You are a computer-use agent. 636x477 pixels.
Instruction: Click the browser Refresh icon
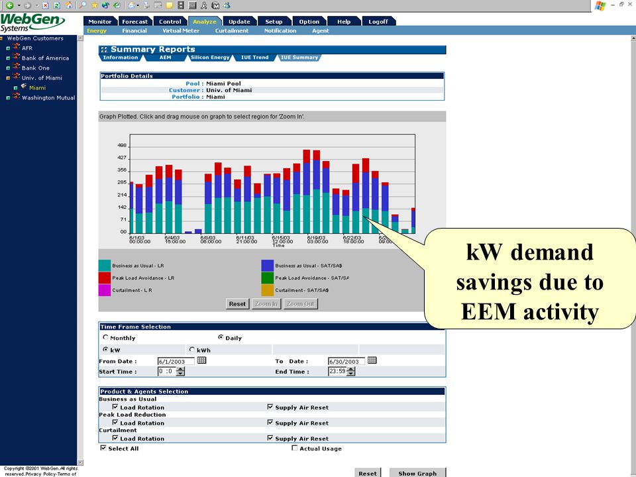coord(57,5)
